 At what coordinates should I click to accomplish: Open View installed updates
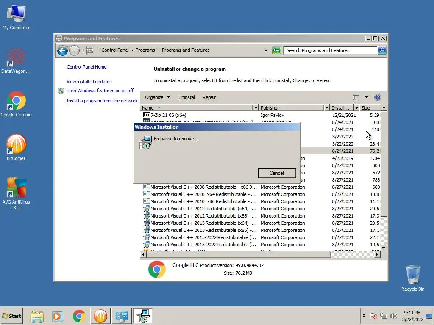[89, 82]
